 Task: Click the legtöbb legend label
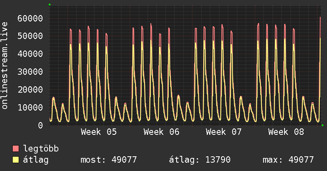tap(41, 148)
